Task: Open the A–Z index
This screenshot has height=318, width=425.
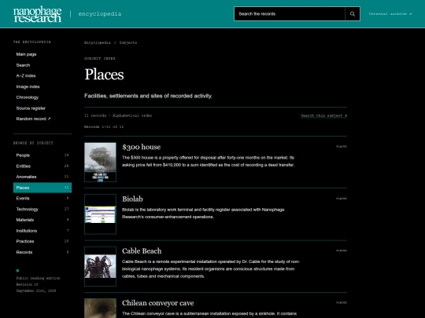Action: (x=26, y=75)
